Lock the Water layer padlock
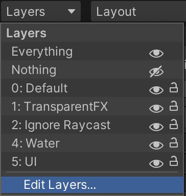186x196 pixels. [174, 143]
